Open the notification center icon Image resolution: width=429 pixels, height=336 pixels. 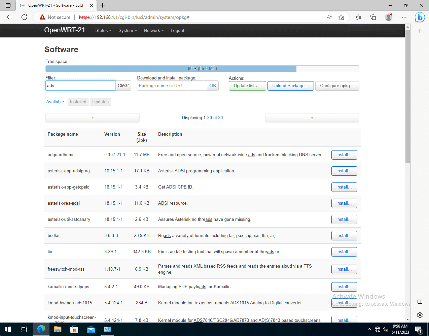pyautogui.click(x=418, y=329)
